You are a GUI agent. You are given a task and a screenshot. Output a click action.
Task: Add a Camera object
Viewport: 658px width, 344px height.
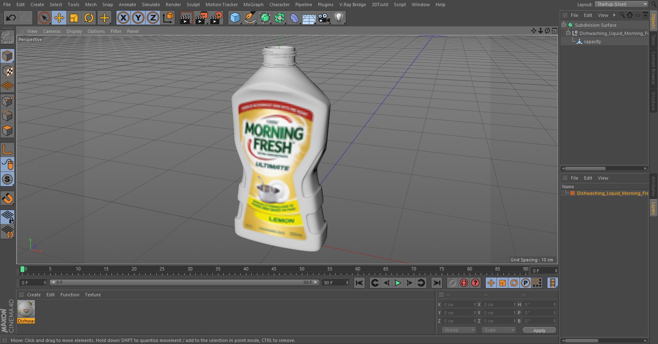pyautogui.click(x=324, y=18)
